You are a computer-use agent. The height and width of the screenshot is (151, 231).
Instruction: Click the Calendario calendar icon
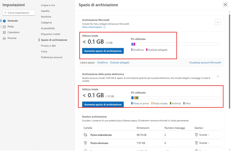point(4,33)
